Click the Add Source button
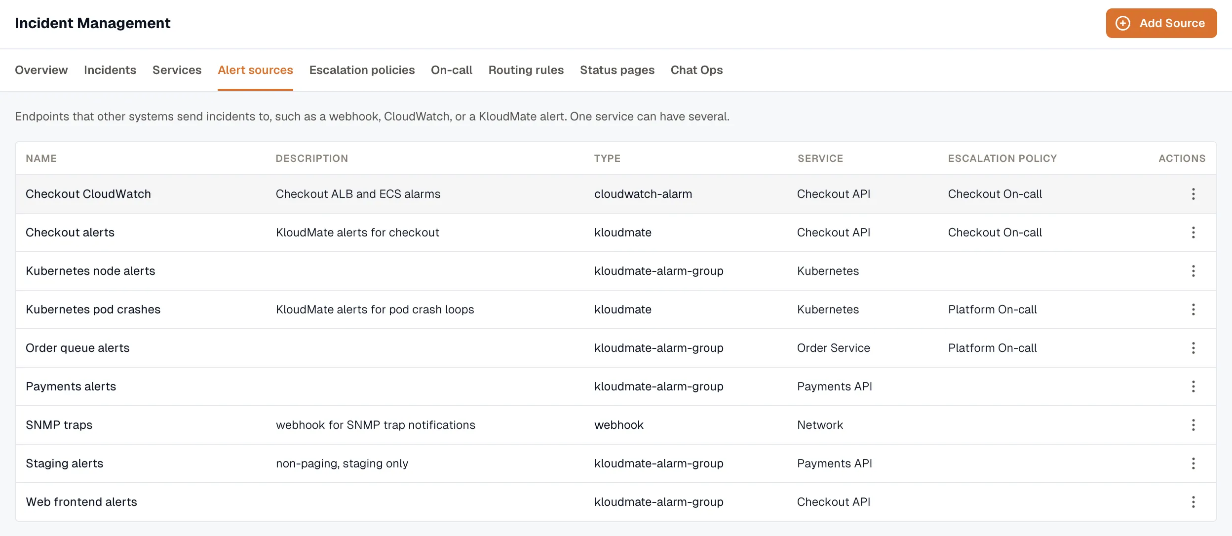Image resolution: width=1232 pixels, height=536 pixels. click(1161, 23)
